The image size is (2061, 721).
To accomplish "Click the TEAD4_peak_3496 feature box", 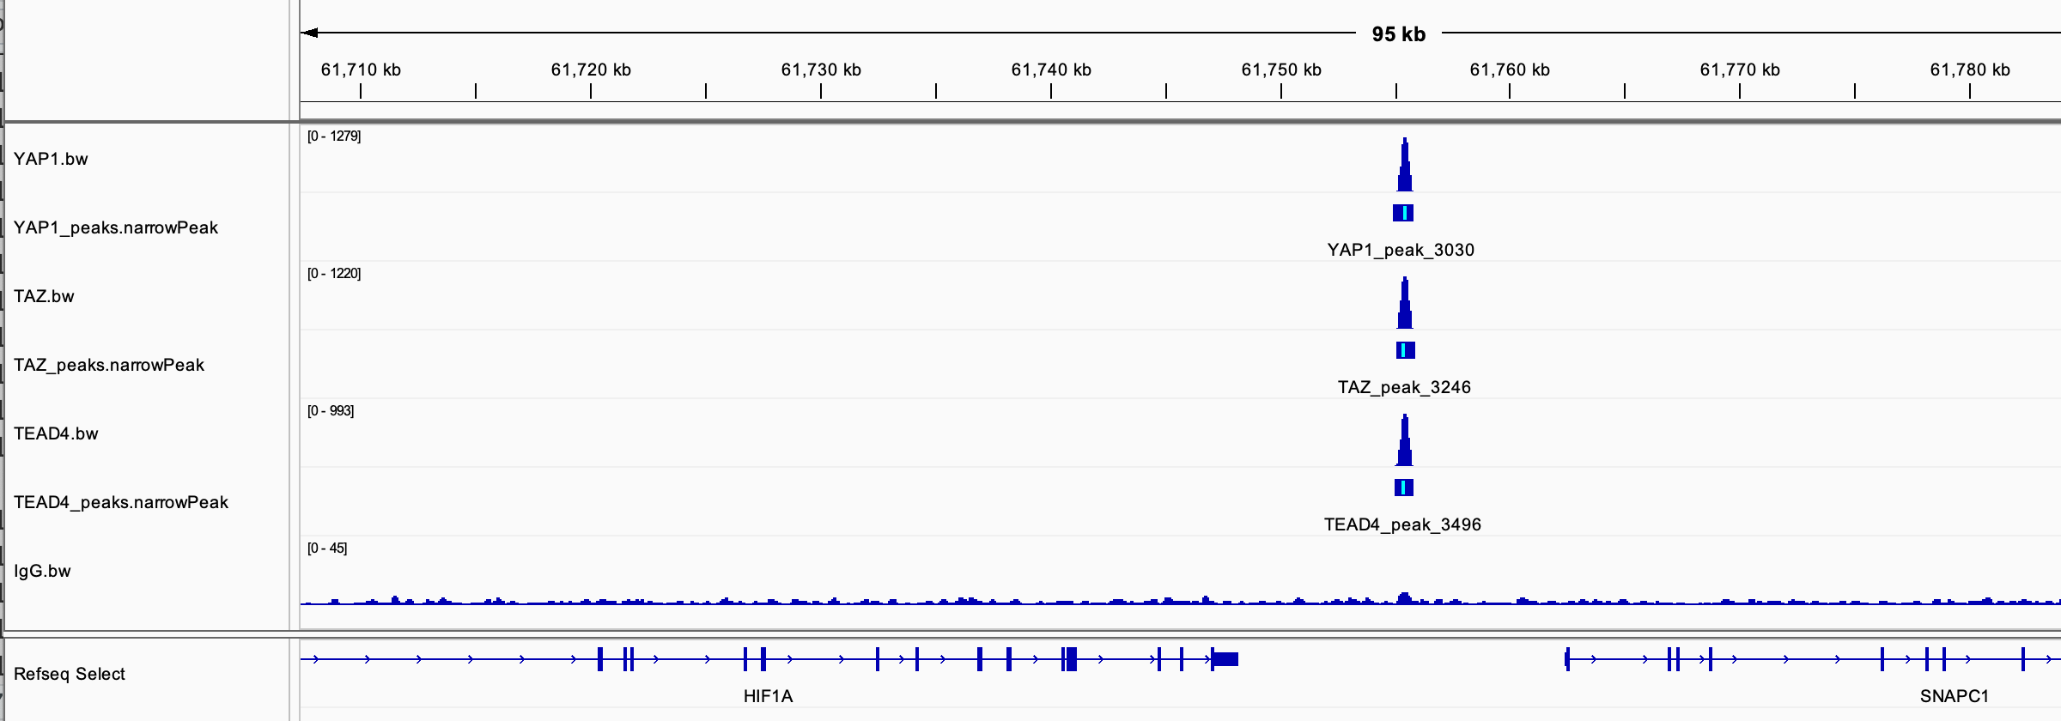I will click(1403, 488).
